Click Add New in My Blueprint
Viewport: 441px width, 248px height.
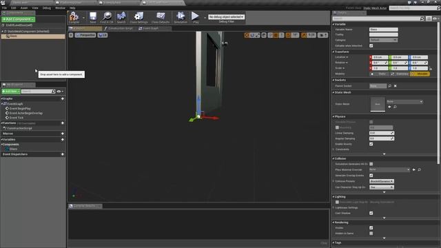(11, 92)
